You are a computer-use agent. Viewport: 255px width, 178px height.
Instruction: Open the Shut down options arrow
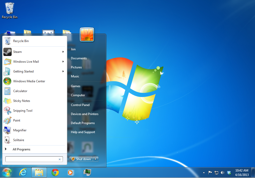[96, 159]
